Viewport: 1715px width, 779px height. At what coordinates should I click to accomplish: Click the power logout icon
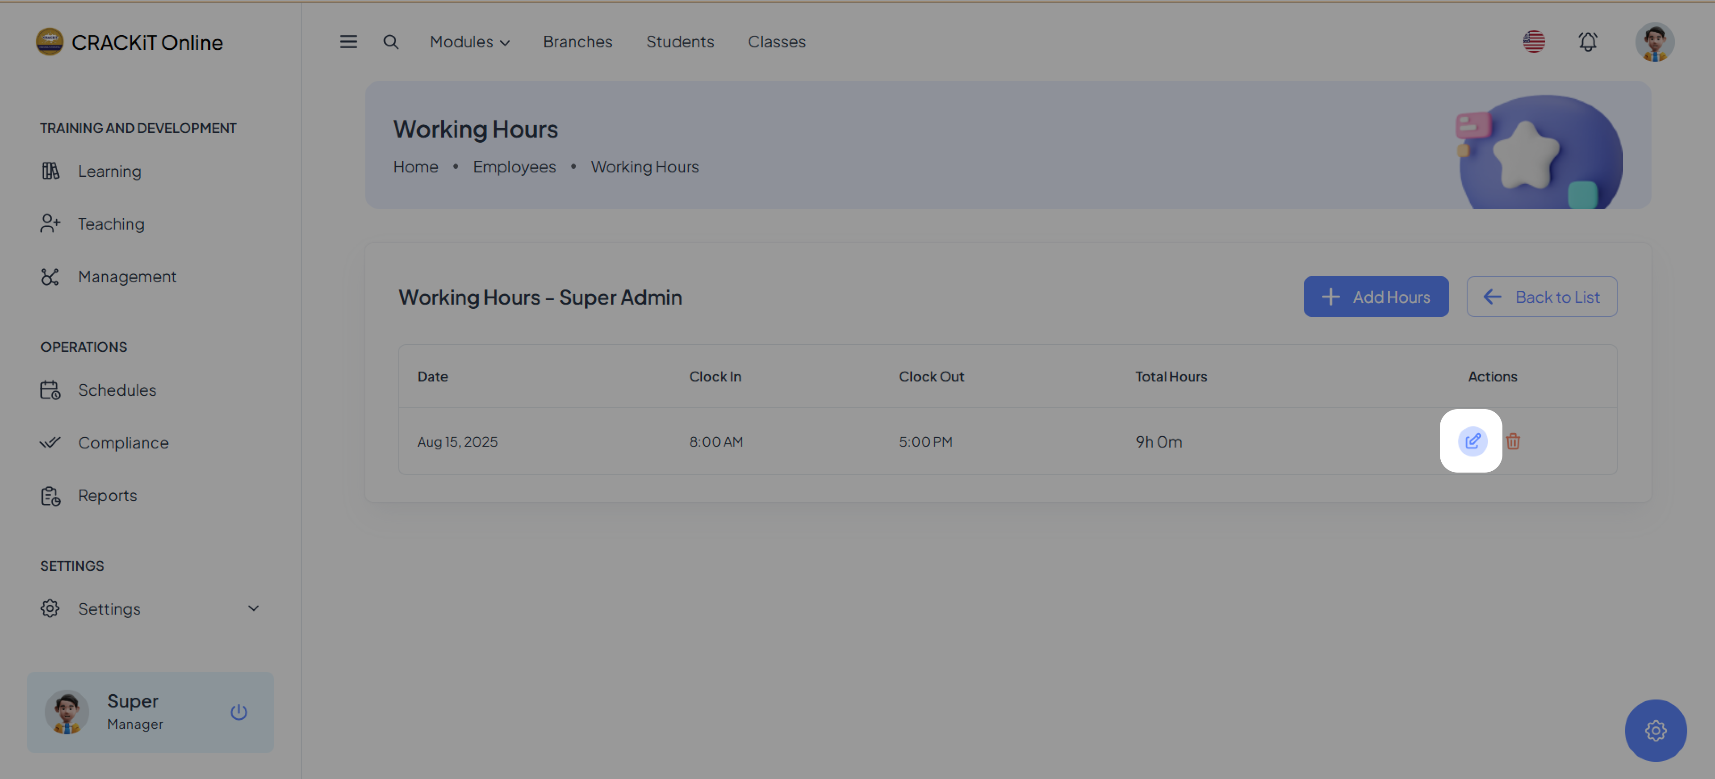[x=238, y=712]
